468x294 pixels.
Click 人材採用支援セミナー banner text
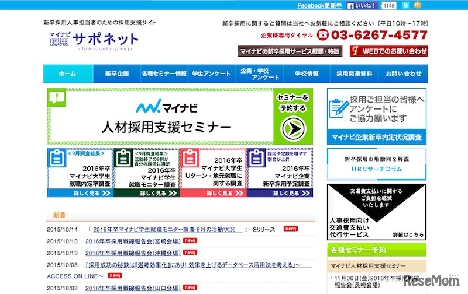(x=167, y=128)
